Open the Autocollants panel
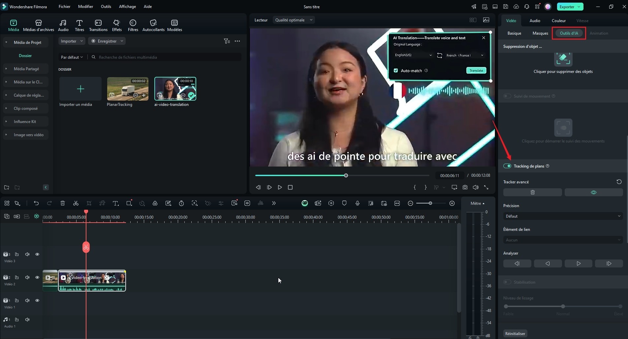 (153, 25)
